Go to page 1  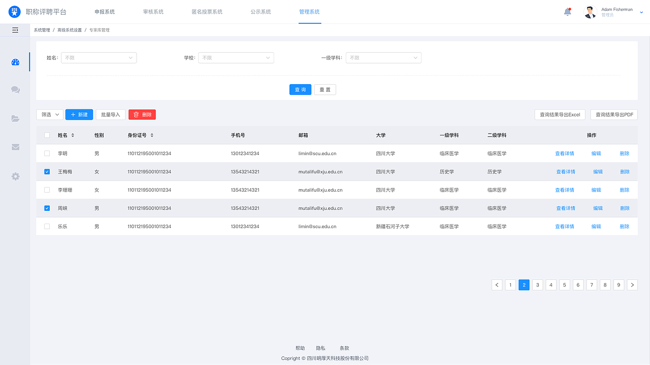pos(510,285)
